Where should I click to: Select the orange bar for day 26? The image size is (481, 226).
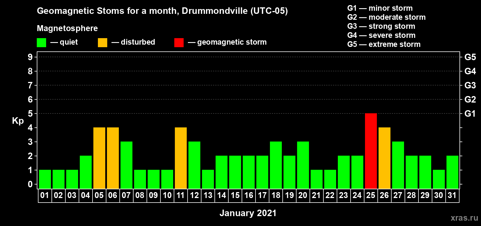pos(385,158)
